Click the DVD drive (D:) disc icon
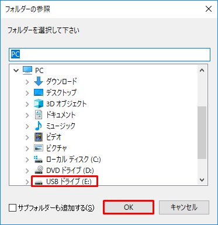The image size is (218, 225). pos(39,170)
